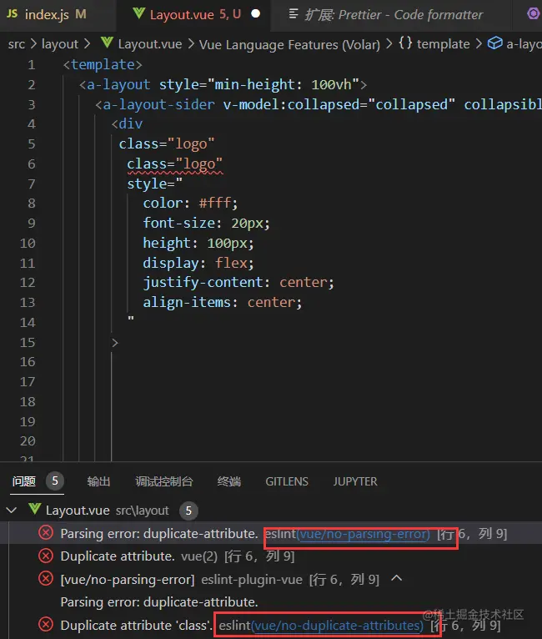542x639 pixels.
Task: Click the Vue icon in the breadcrumb
Action: click(x=107, y=43)
